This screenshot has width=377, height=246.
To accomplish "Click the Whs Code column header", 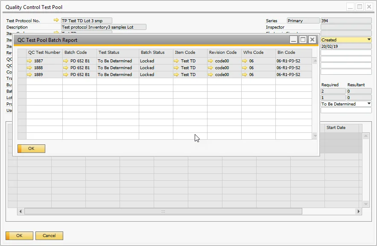I will tap(258, 53).
